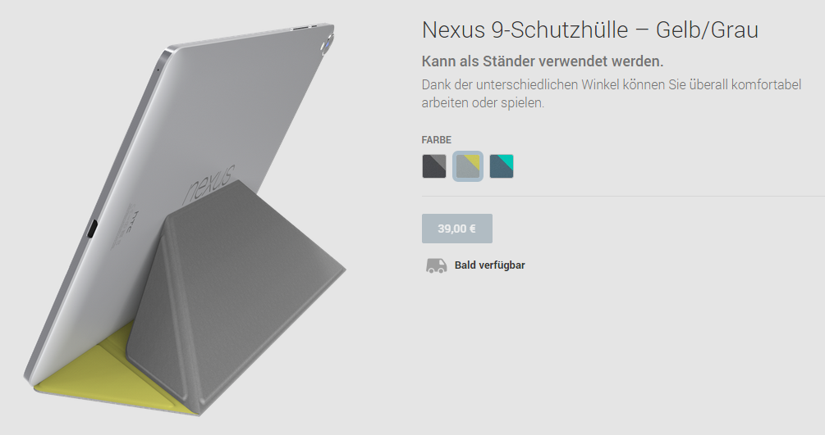Click the tablet's side USB port

(x=92, y=229)
